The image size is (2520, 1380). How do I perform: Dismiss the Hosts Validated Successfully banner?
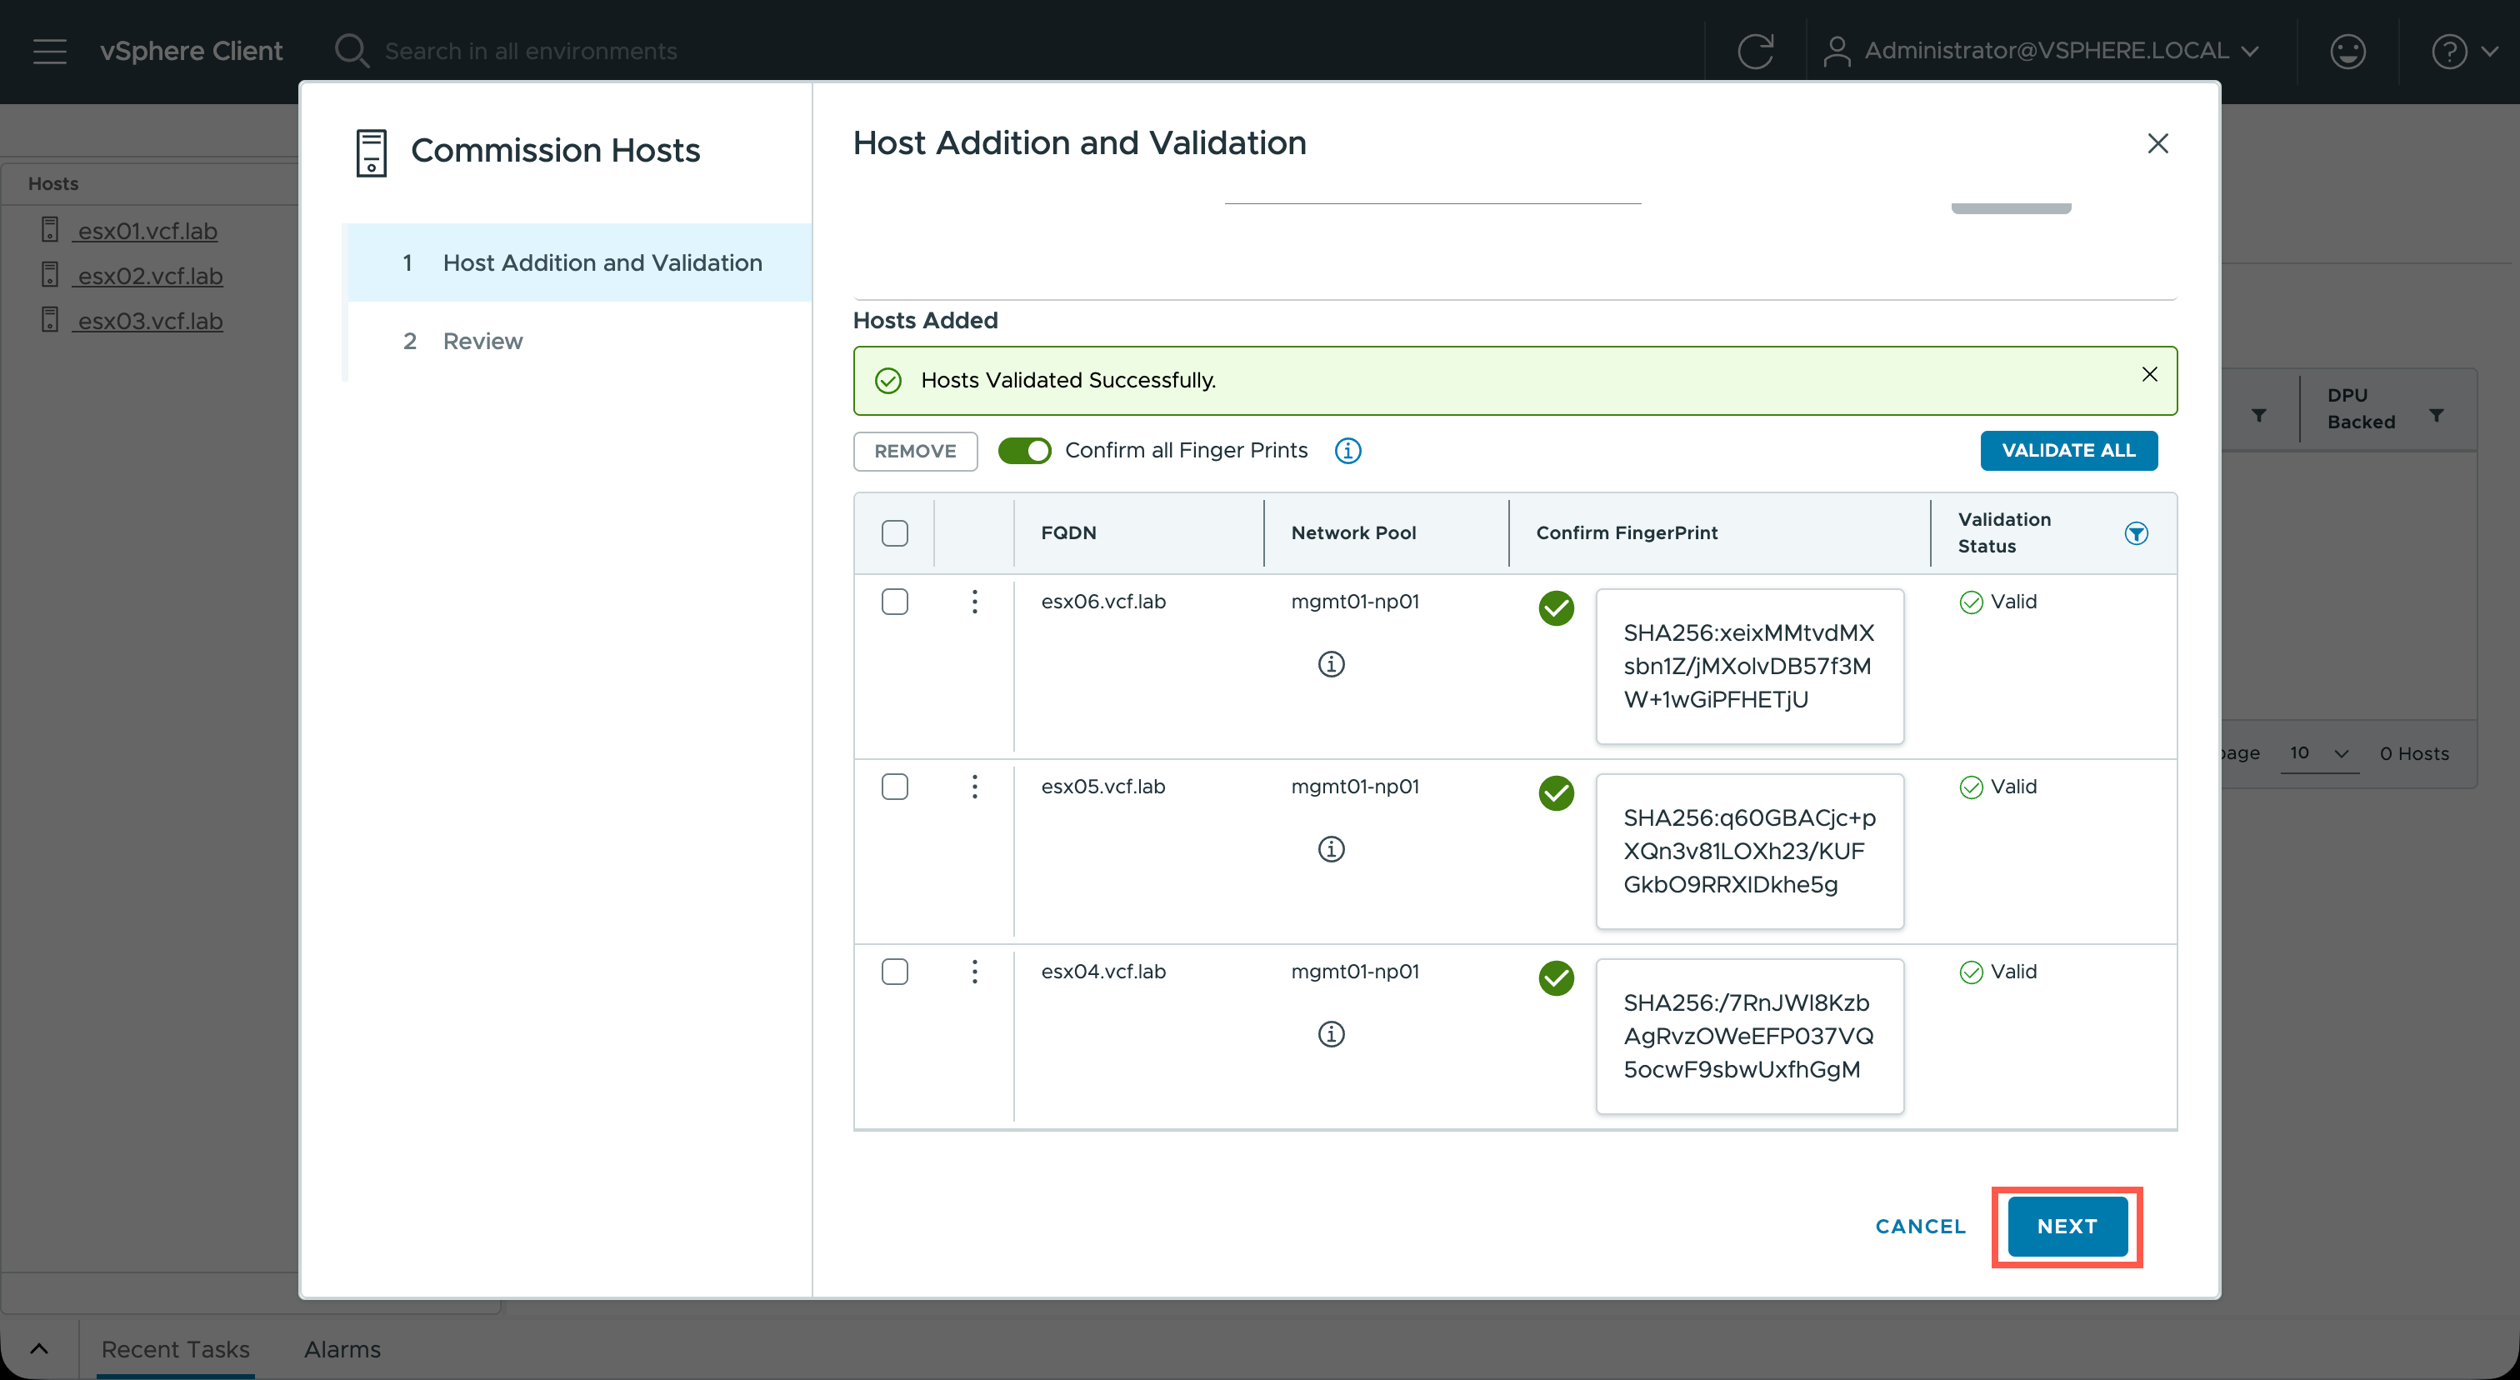click(x=2149, y=375)
